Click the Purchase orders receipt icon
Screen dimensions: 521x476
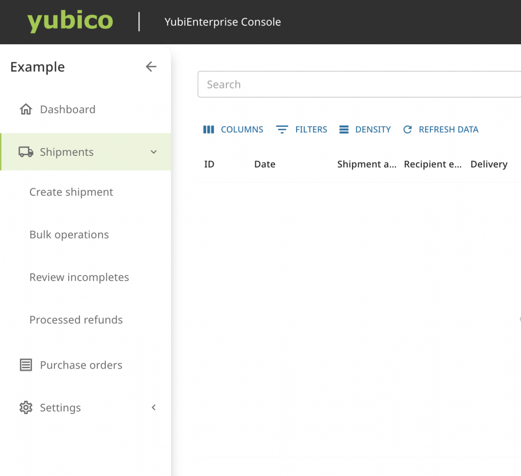pyautogui.click(x=25, y=365)
